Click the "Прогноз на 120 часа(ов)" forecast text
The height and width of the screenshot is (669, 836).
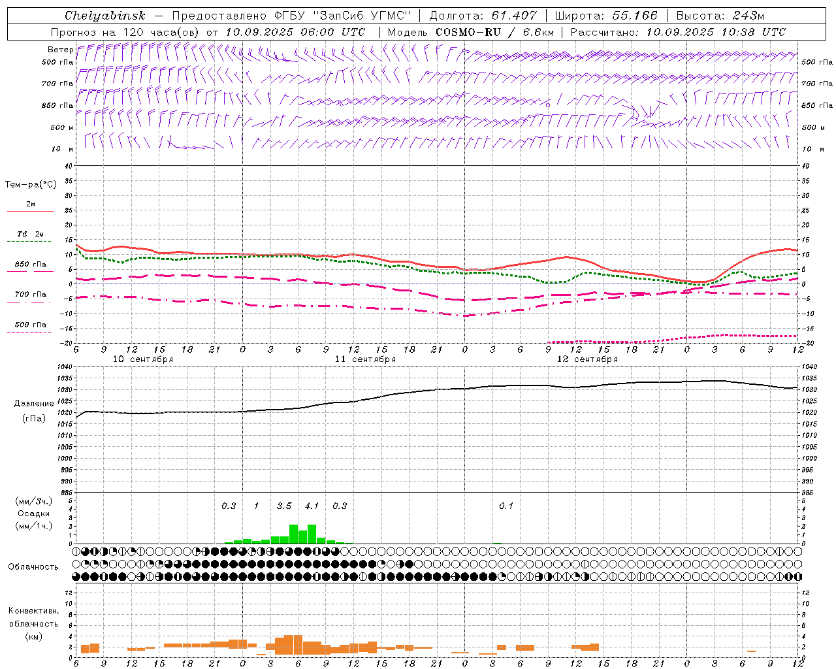tap(126, 32)
